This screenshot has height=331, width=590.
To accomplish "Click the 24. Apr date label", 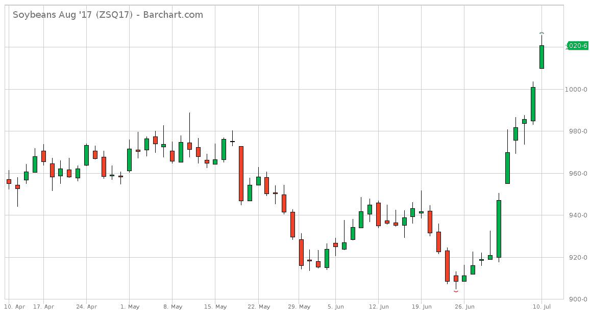I will click(86, 307).
